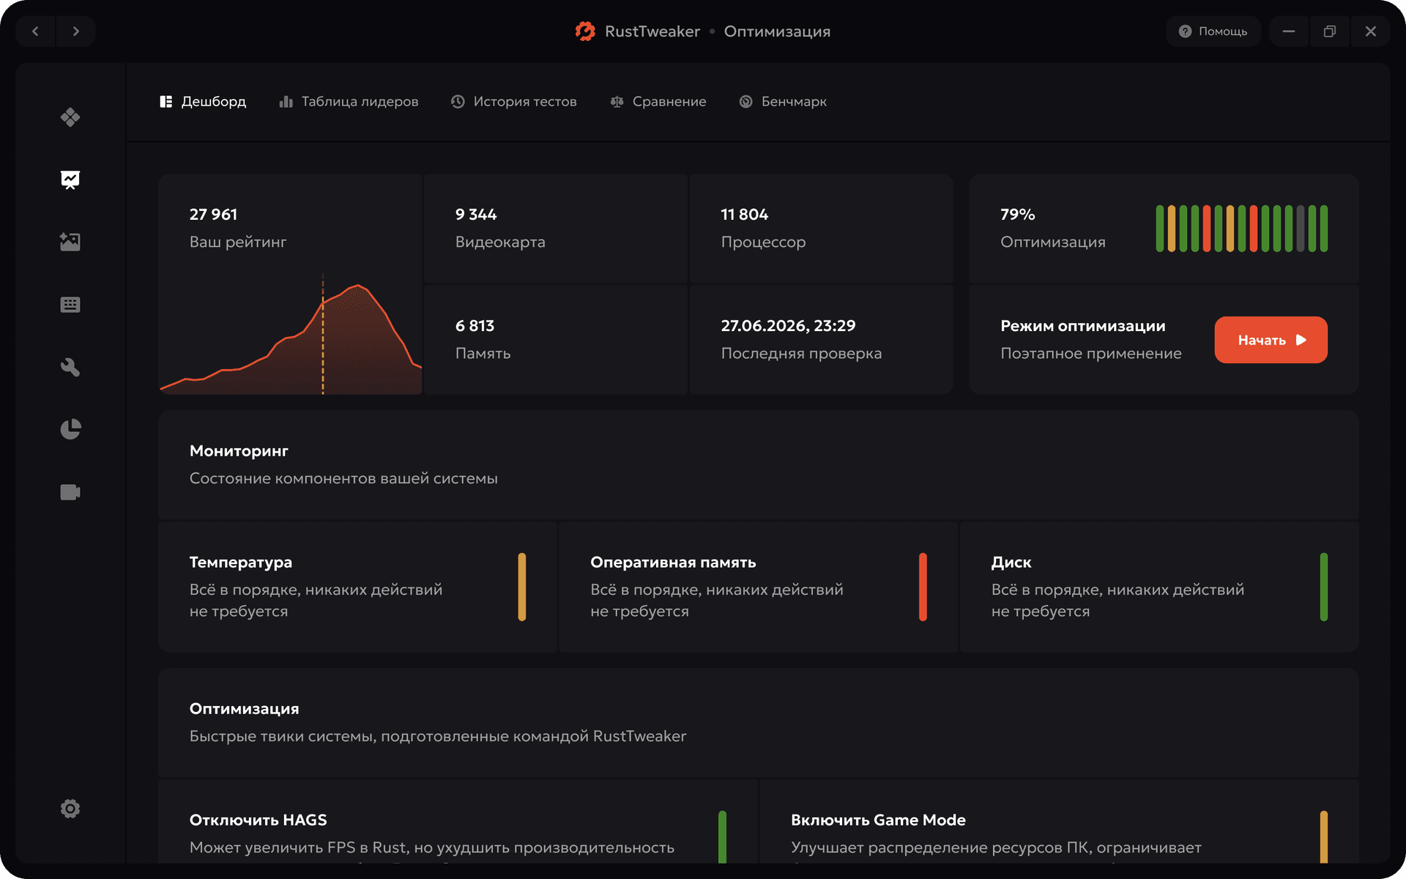Click the Помощь help button

pyautogui.click(x=1213, y=31)
